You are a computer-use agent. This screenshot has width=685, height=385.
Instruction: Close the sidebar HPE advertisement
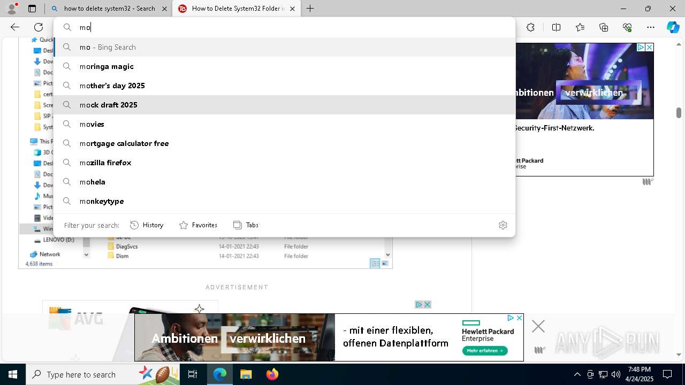649,48
